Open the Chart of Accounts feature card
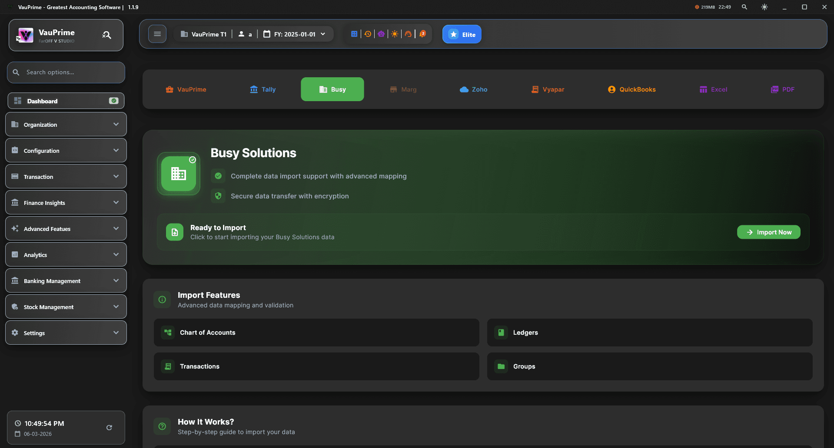Screen dimensions: 834x448 point(316,333)
